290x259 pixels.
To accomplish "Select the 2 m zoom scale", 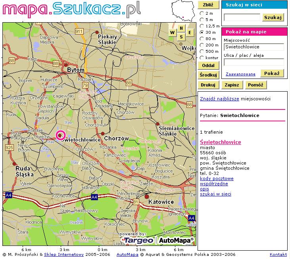I will click(x=202, y=13).
